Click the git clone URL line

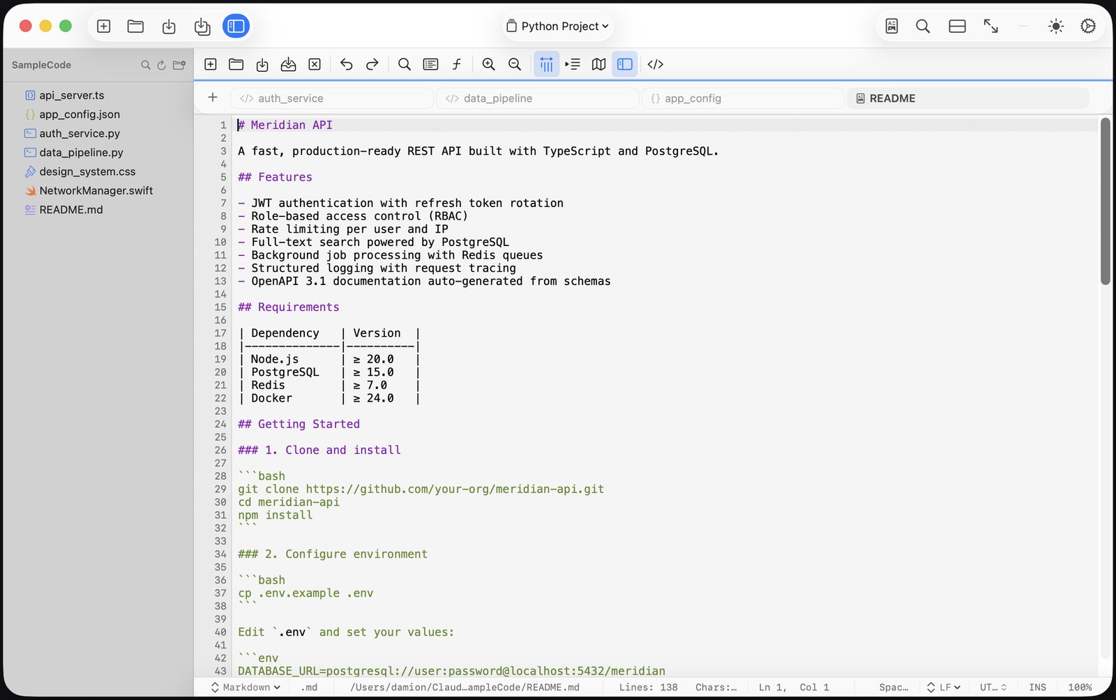(x=421, y=489)
